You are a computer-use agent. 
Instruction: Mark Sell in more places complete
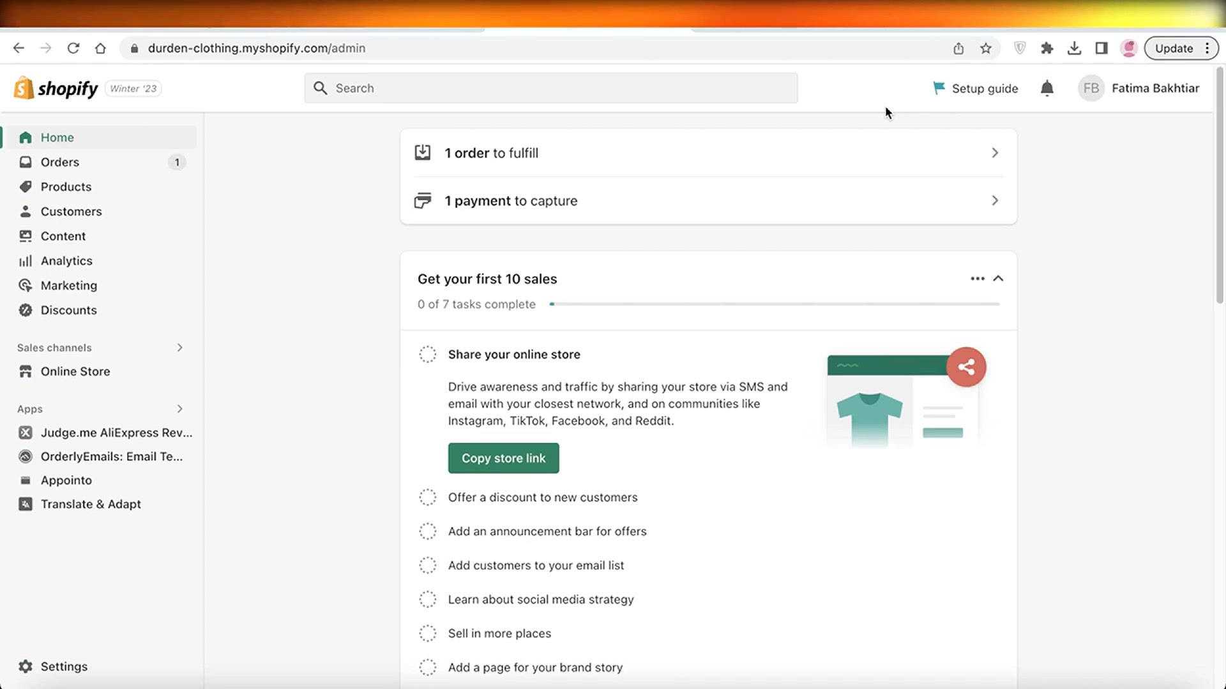[x=428, y=633]
